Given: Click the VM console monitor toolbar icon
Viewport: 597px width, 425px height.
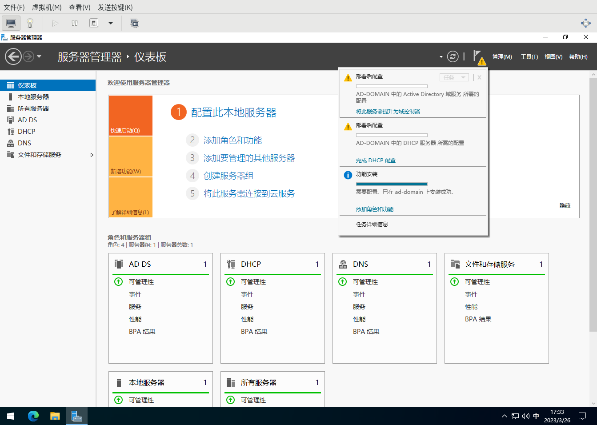Looking at the screenshot, I should (x=11, y=23).
